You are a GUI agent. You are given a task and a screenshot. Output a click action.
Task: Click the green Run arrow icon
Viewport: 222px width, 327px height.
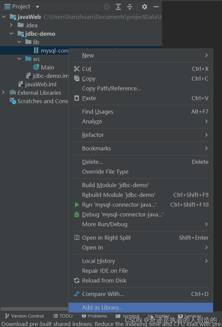click(x=77, y=205)
